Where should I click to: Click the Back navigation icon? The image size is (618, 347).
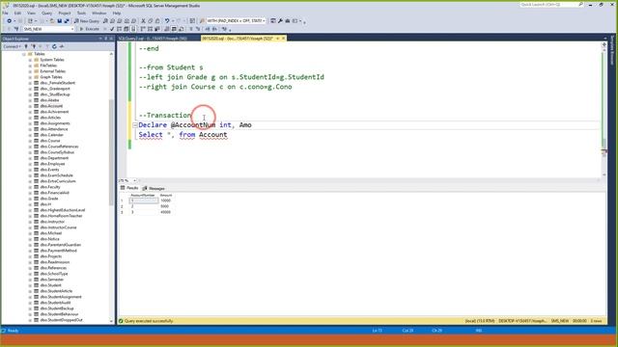pyautogui.click(x=9, y=21)
